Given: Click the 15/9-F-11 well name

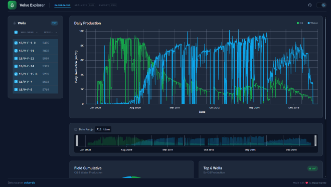Looking at the screenshot, I should pyautogui.click(x=27, y=51).
